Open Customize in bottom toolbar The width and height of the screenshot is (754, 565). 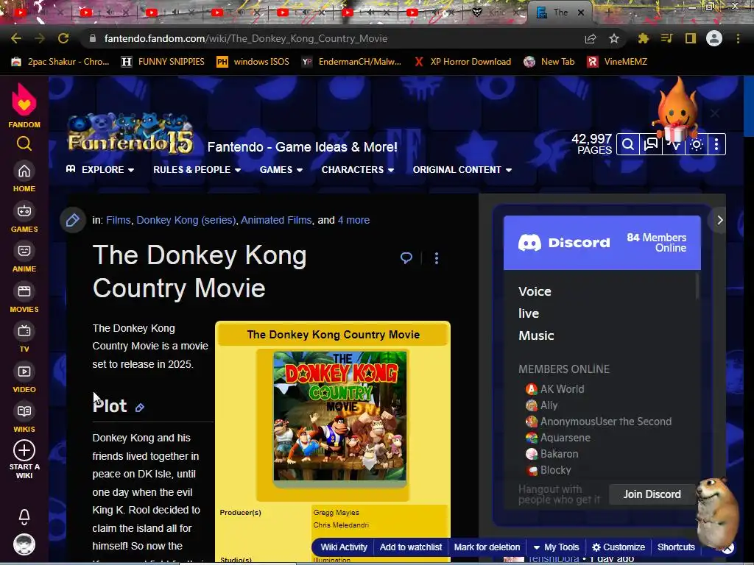619,547
